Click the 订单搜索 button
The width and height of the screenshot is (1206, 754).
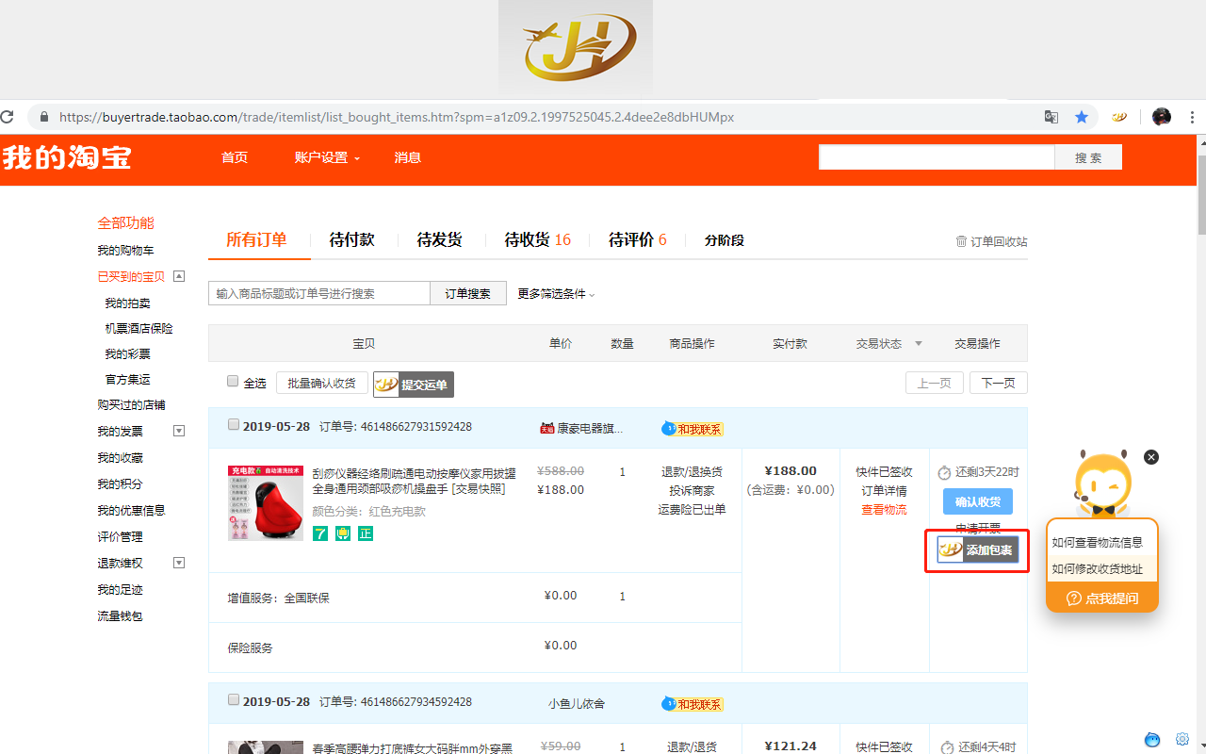point(468,293)
